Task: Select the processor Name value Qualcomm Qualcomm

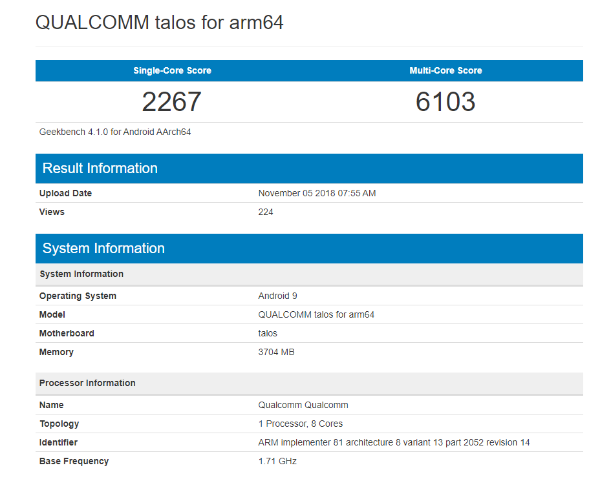Action: coord(303,405)
